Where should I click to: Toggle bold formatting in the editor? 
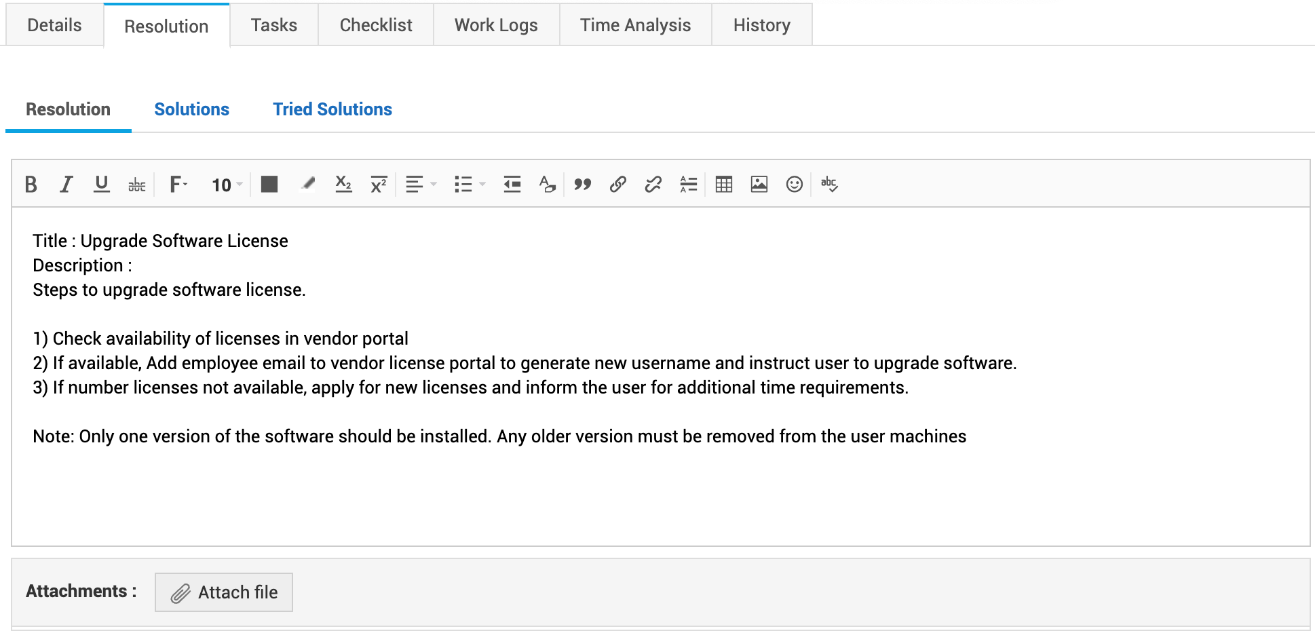[x=31, y=185]
